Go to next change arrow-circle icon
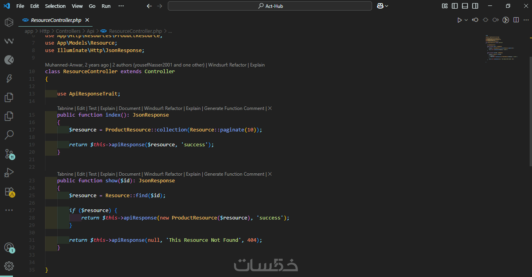The width and height of the screenshot is (532, 277). point(496,20)
